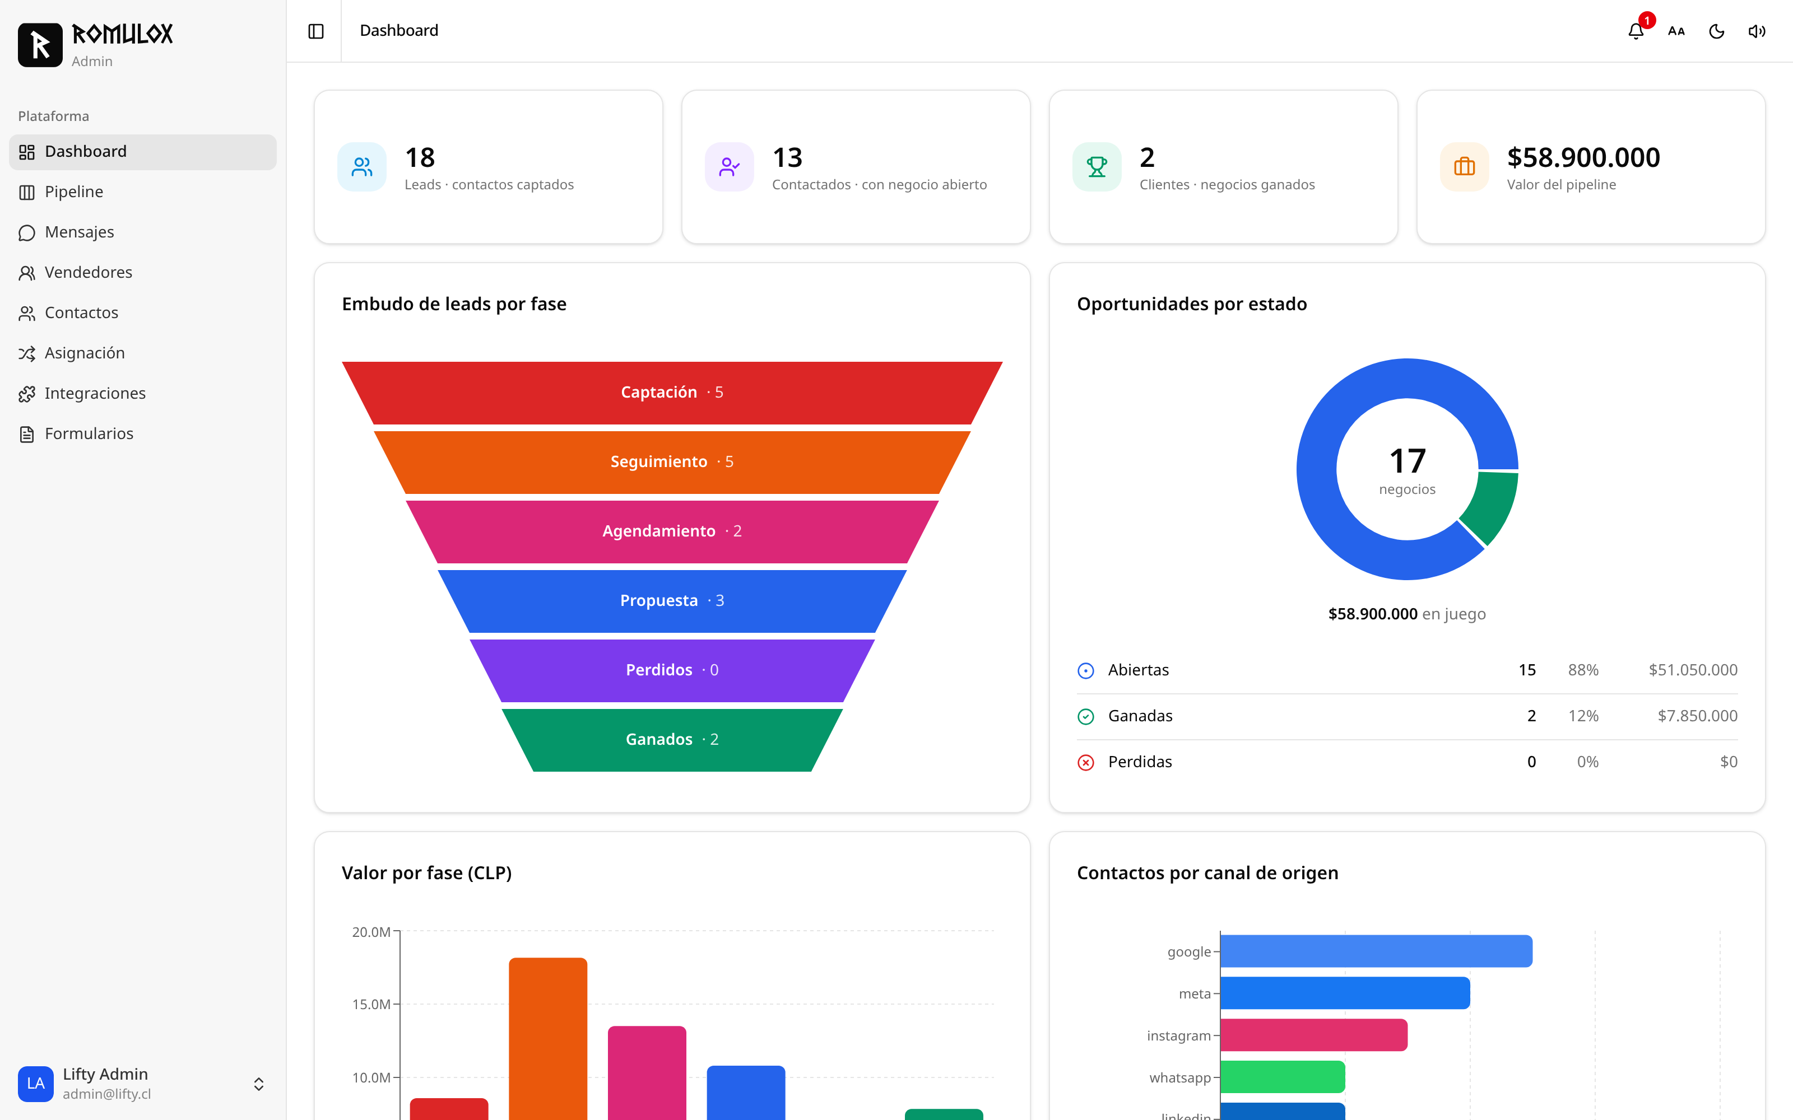
Task: Toggle dark mode moon icon
Action: 1717,31
